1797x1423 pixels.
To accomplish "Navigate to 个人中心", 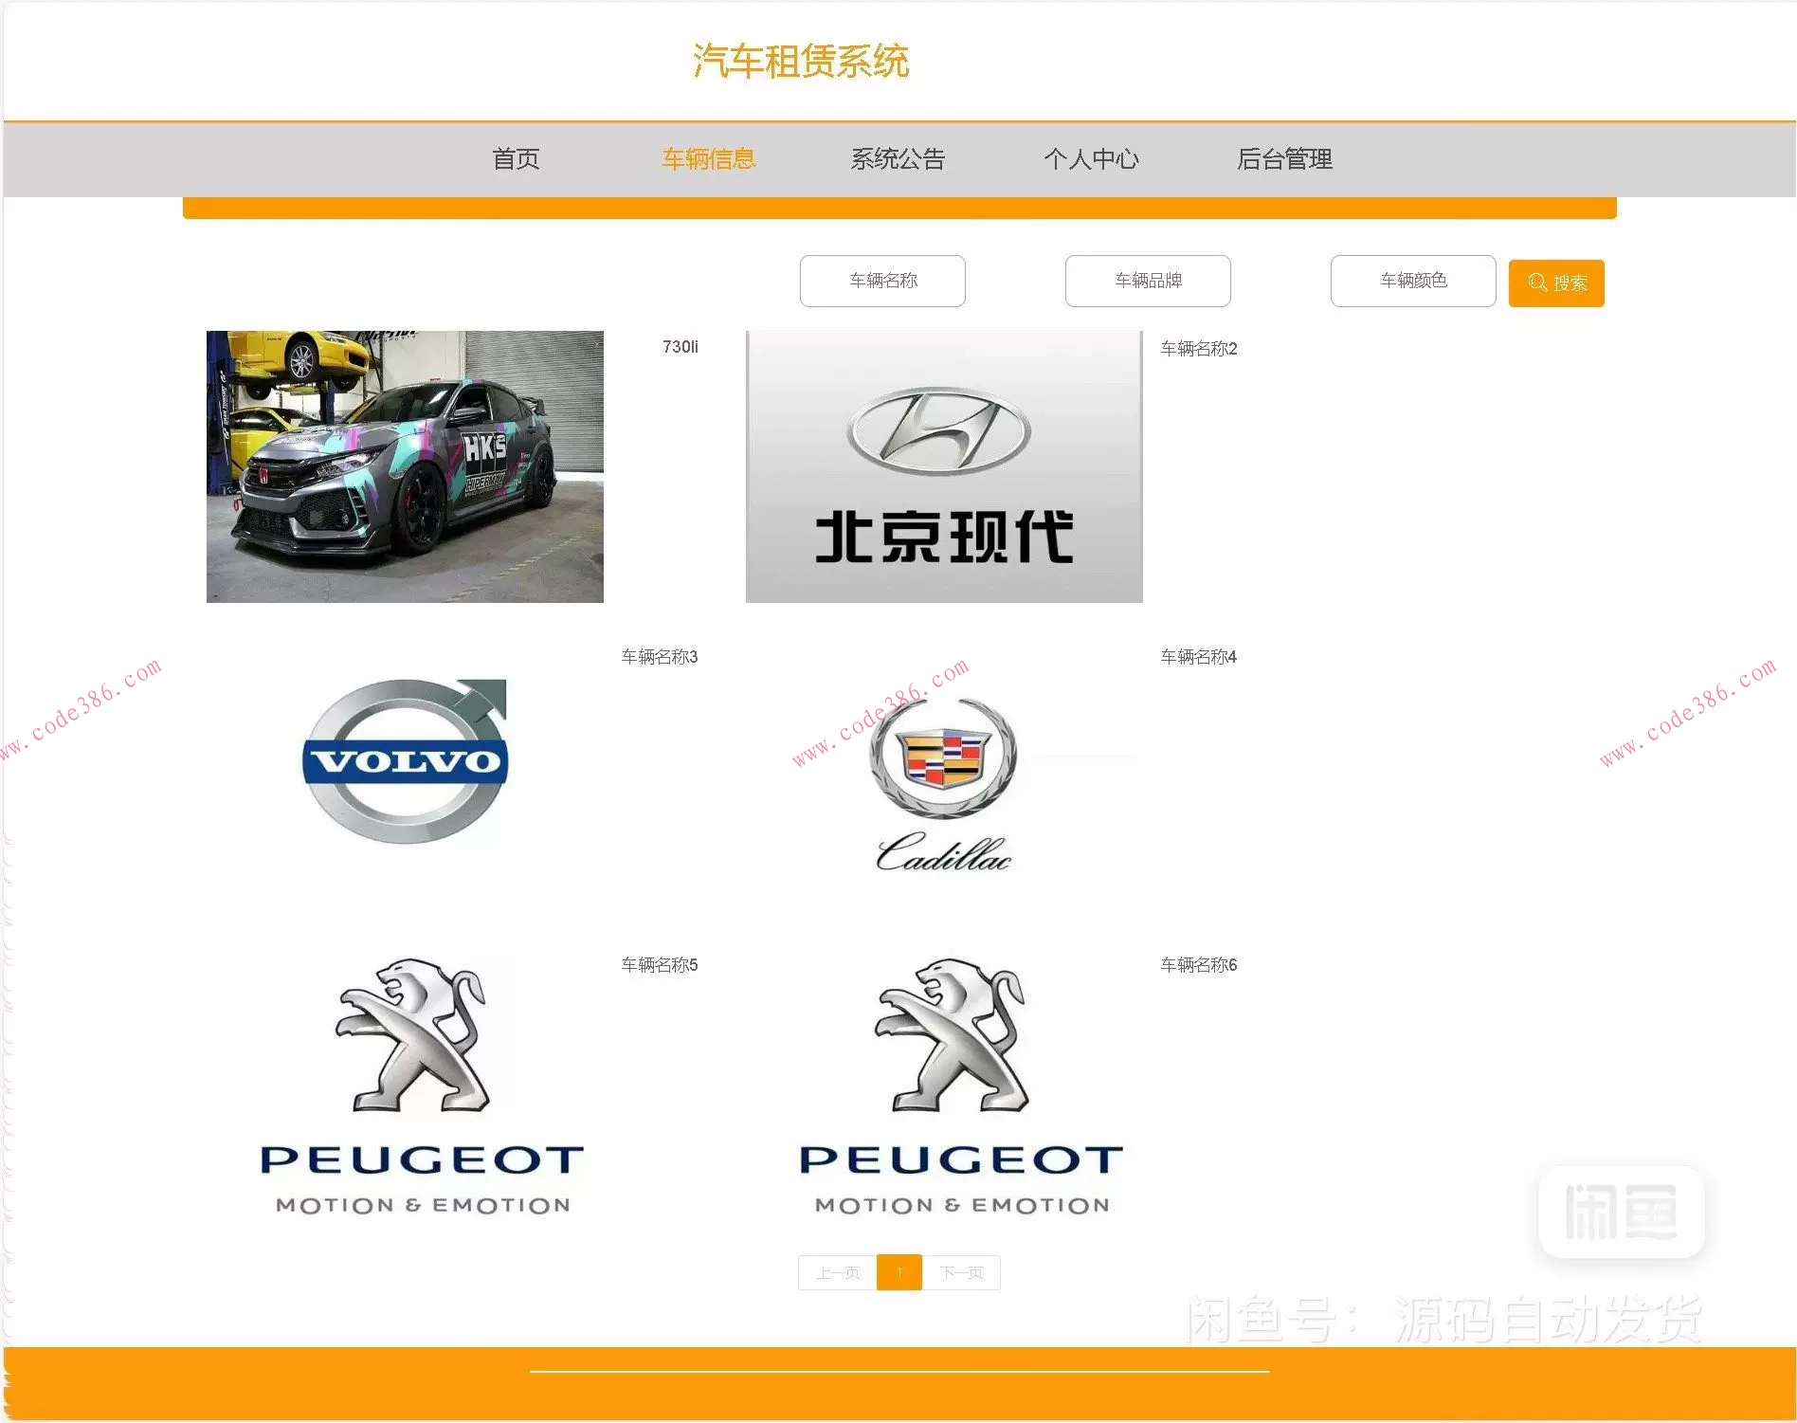I will [1092, 159].
